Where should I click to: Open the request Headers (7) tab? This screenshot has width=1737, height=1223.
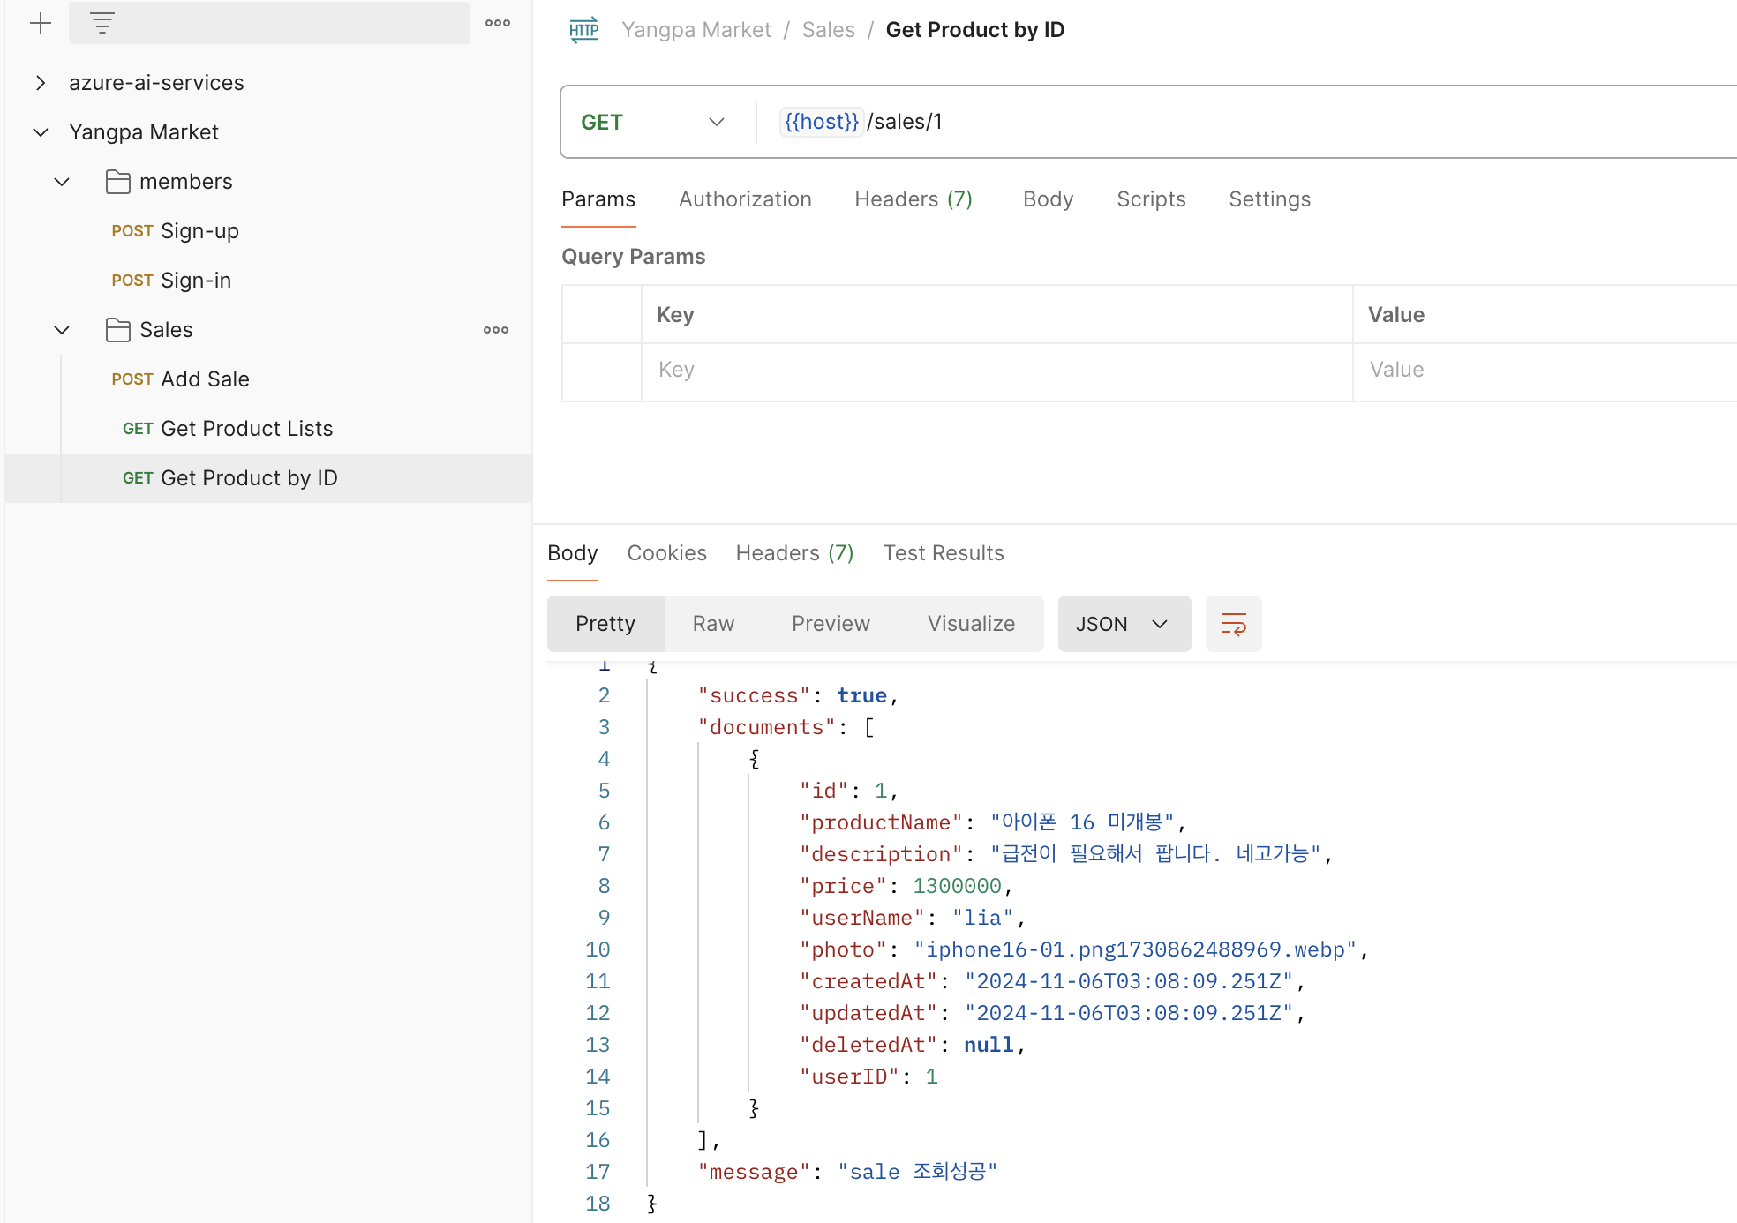913,199
